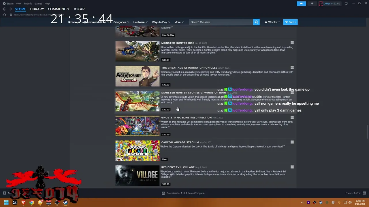Click Windows icon for Monster Hunter Rise

tap(292, 43)
